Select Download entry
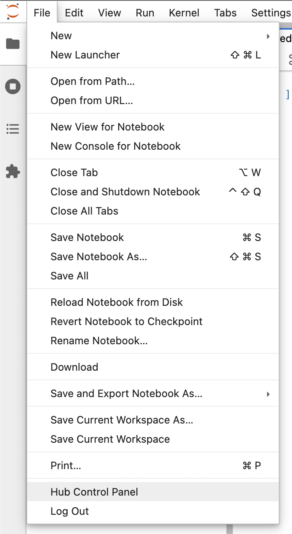The width and height of the screenshot is (292, 534). click(x=153, y=367)
